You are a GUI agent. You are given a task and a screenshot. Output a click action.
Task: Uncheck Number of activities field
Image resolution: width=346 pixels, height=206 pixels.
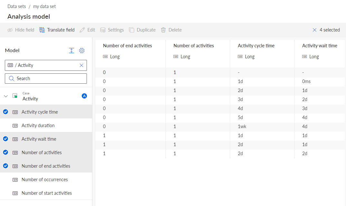(5, 152)
